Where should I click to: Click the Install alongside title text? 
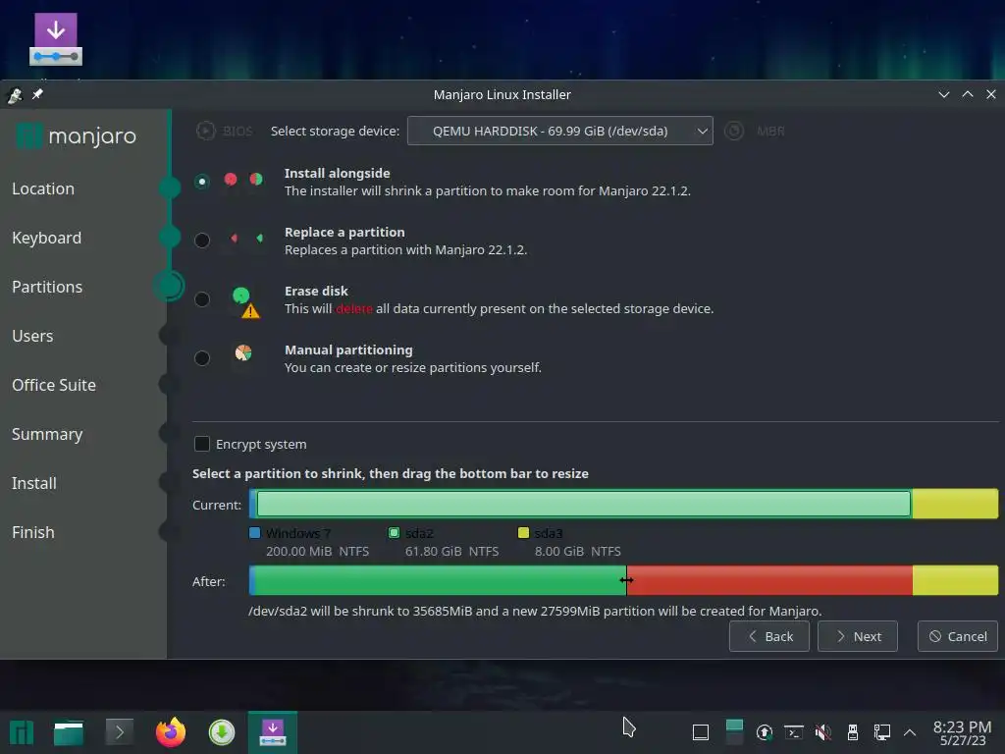(338, 173)
